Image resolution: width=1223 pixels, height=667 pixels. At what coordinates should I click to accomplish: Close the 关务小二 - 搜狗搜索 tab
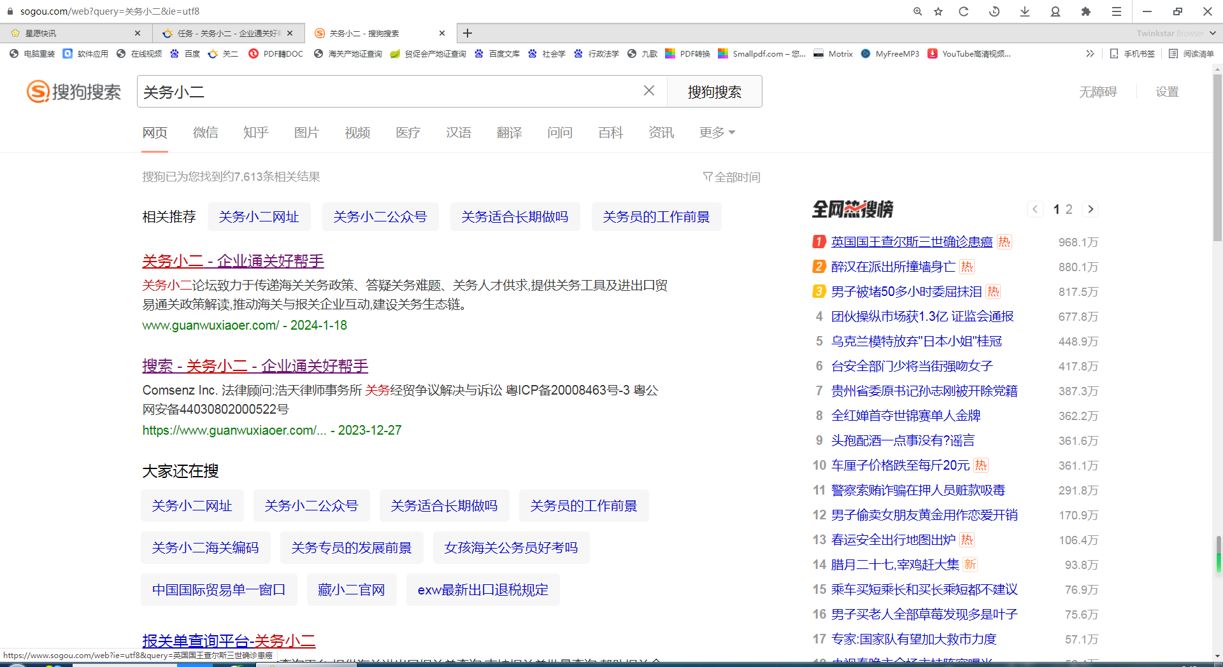[443, 33]
